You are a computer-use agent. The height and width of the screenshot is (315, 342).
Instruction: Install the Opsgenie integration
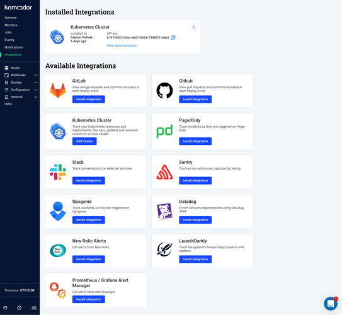tap(89, 220)
